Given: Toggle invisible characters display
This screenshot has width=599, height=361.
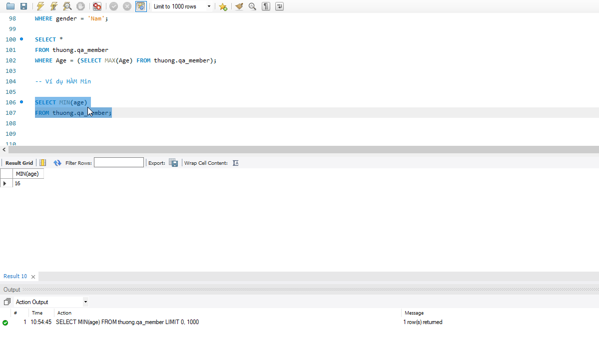Looking at the screenshot, I should point(266,6).
